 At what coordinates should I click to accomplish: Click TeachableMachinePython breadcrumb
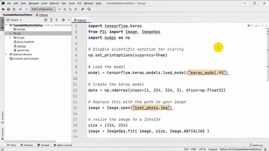point(17,15)
